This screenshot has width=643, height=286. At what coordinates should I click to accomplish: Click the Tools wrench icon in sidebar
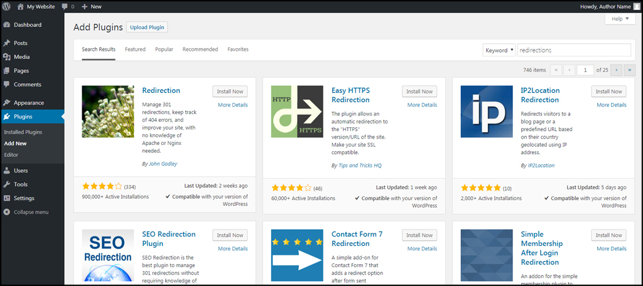point(6,184)
